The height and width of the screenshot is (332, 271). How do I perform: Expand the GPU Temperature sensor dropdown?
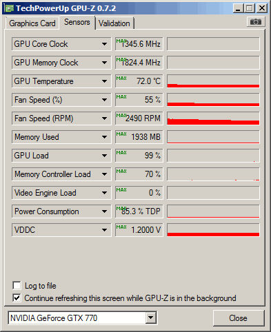point(104,81)
